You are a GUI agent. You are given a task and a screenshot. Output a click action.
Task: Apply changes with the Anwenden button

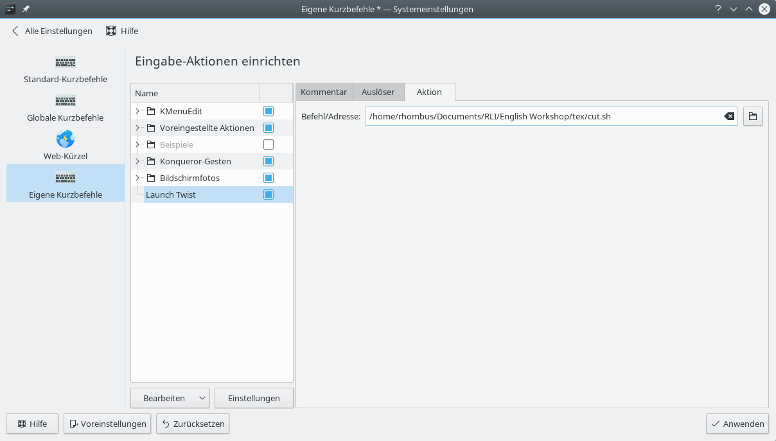(x=737, y=424)
